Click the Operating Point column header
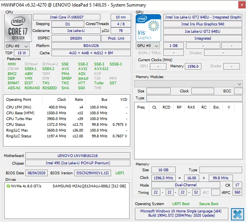This screenshot has height=222, width=246. pyautogui.click(x=23, y=100)
